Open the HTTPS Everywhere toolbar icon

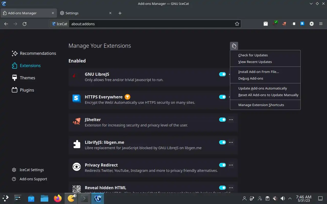pyautogui.click(x=302, y=24)
